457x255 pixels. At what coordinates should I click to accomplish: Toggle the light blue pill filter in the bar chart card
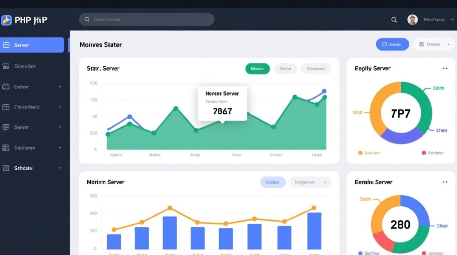273,182
